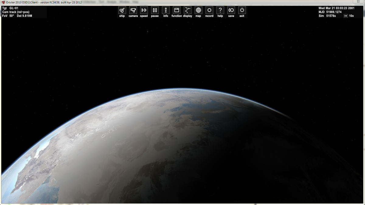The image size is (365, 205).
Task: Click the 10x time acceleration indicator
Action: [x=349, y=16]
